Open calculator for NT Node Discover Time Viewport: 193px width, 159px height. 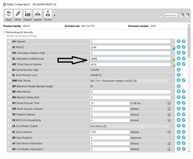tap(169, 103)
